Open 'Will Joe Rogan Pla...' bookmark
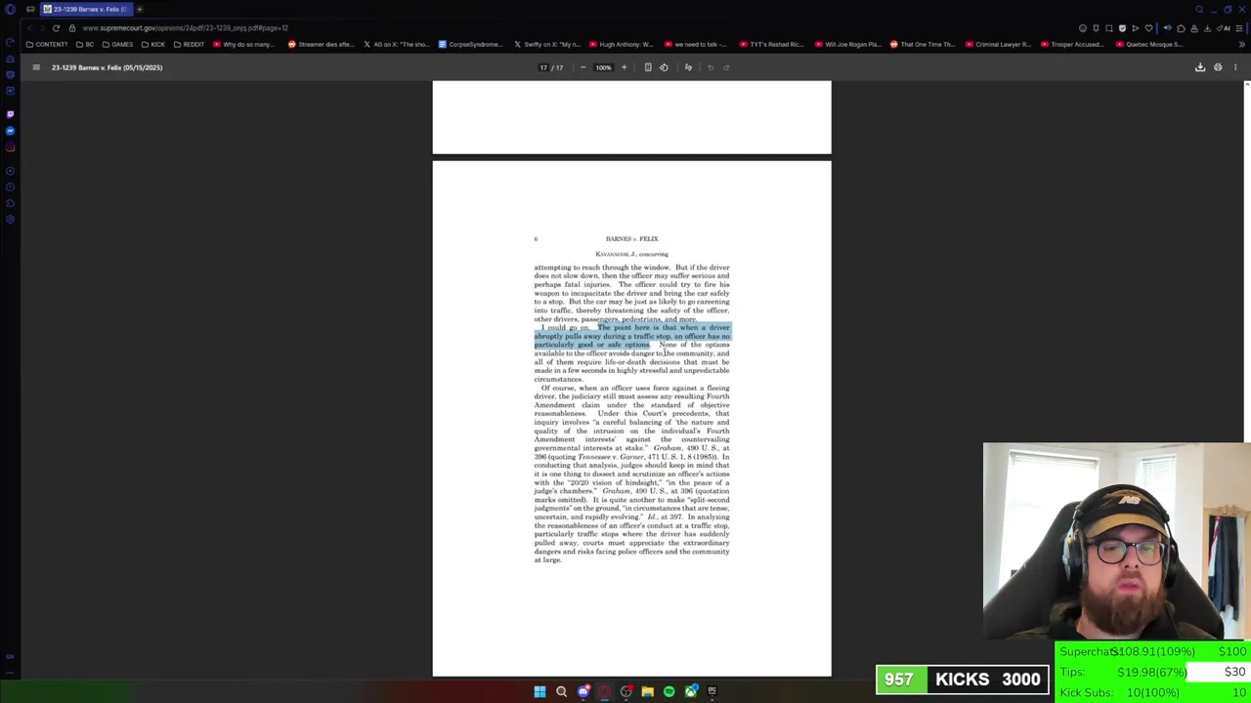 (x=847, y=44)
